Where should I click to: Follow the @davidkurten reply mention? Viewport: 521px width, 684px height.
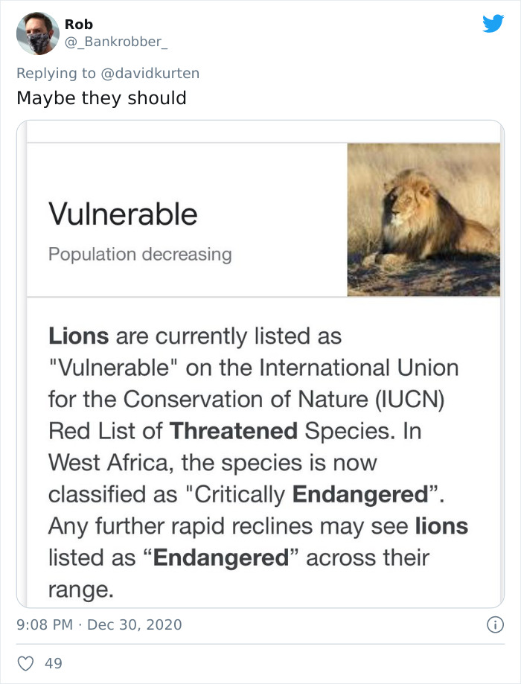(x=150, y=73)
